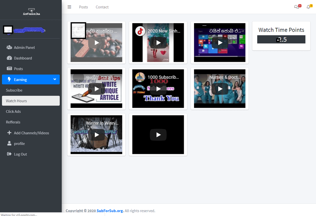The height and width of the screenshot is (216, 316).
Task: Open SubForSub.org footer link
Action: pos(110,211)
